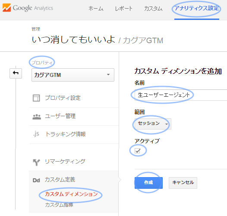Open the レポート tab
227x216 pixels.
(x=123, y=9)
